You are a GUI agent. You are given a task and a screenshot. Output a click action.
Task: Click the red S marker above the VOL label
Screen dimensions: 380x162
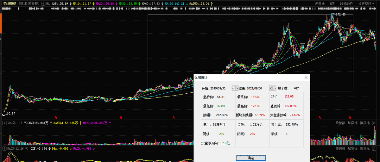click(x=56, y=117)
